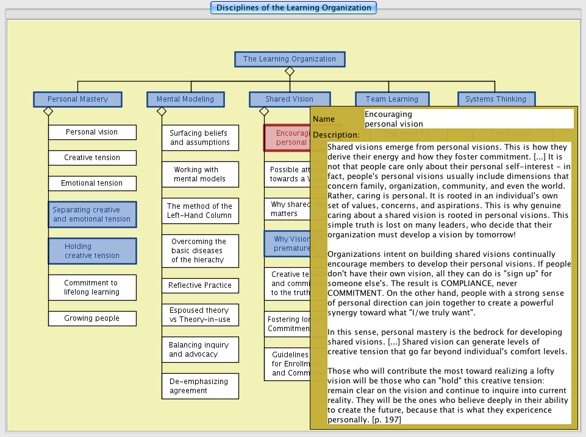Open Commitment to lifelong learning
The width and height of the screenshot is (586, 437).
pos(92,287)
